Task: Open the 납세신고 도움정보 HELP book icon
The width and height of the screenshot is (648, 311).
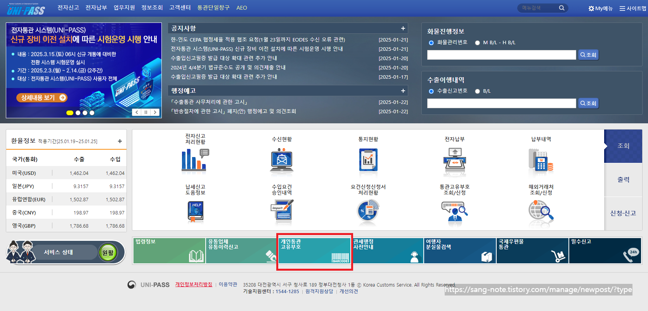Action: pos(196,212)
